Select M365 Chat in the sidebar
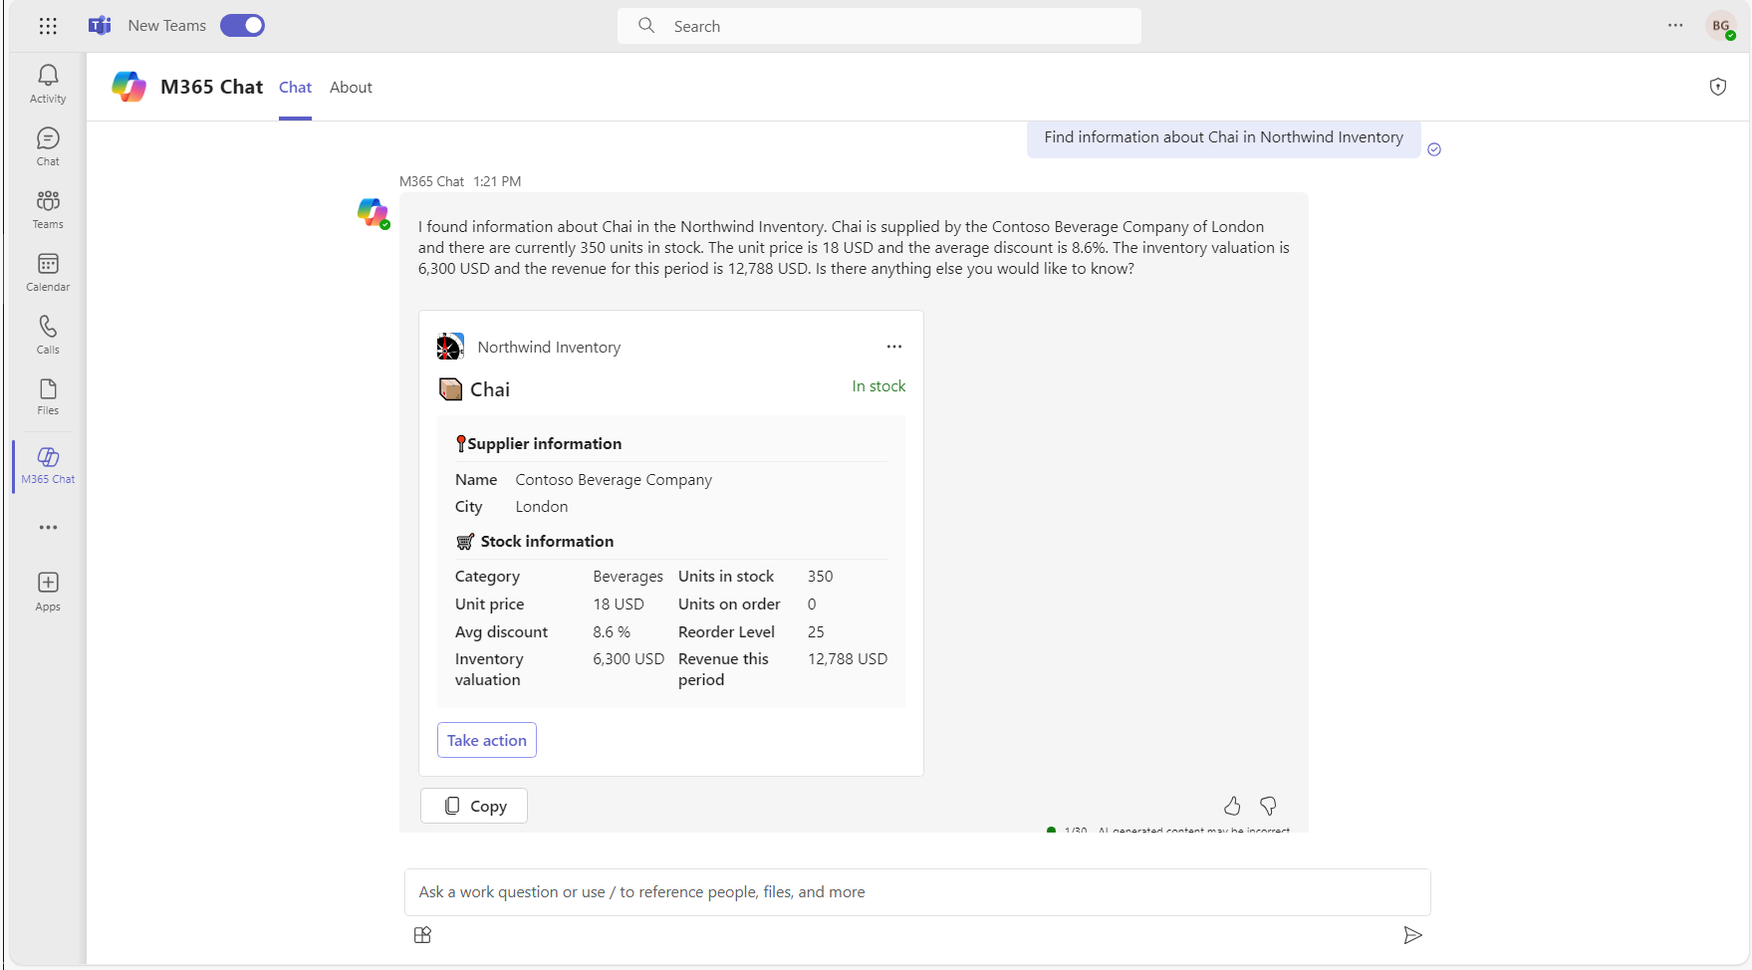Viewport: 1752px width, 970px height. tap(48, 466)
